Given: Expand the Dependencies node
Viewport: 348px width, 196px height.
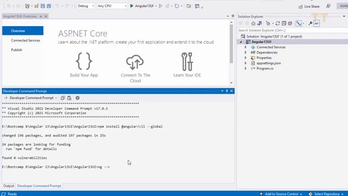Looking at the screenshot, I should [245, 52].
